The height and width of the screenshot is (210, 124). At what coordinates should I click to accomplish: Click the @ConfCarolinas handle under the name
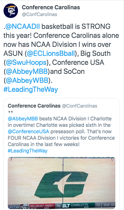pyautogui.click(x=40, y=14)
